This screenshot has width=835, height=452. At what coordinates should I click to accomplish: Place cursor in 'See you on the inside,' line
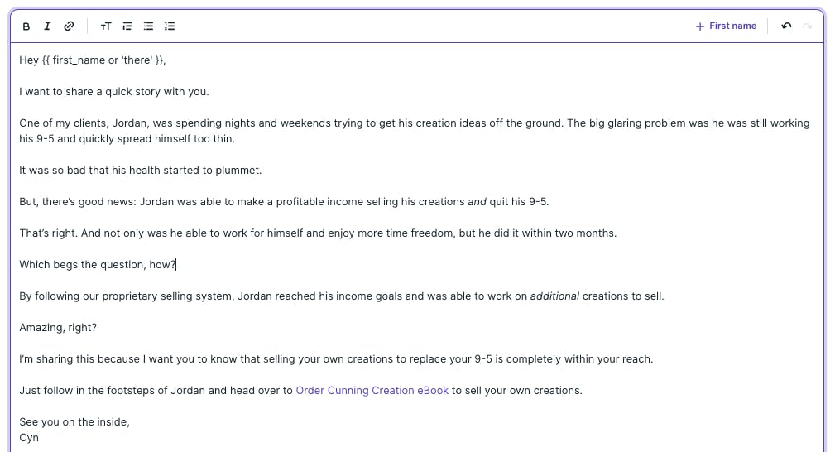[74, 422]
